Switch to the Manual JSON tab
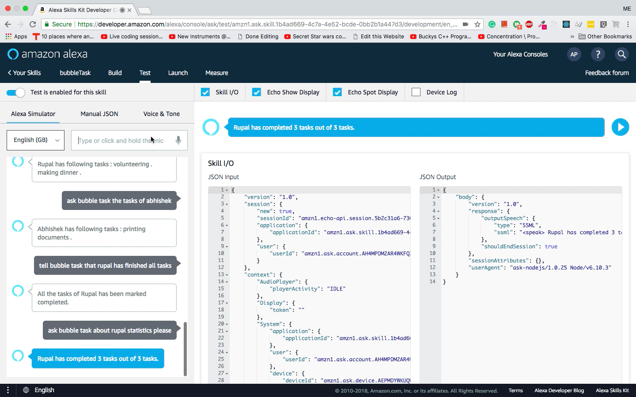This screenshot has height=397, width=636. coord(99,114)
